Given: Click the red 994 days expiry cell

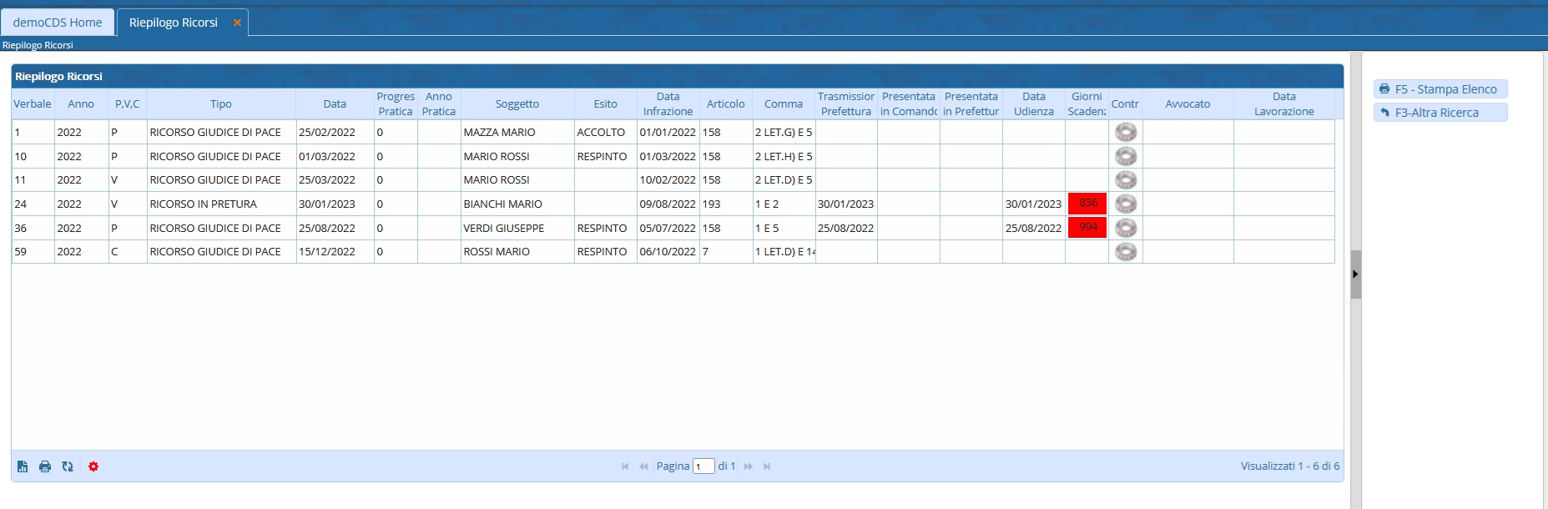Looking at the screenshot, I should (1087, 228).
